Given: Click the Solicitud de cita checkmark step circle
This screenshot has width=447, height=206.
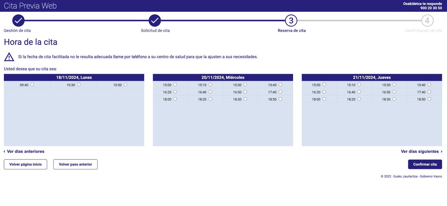Looking at the screenshot, I should pyautogui.click(x=155, y=20).
